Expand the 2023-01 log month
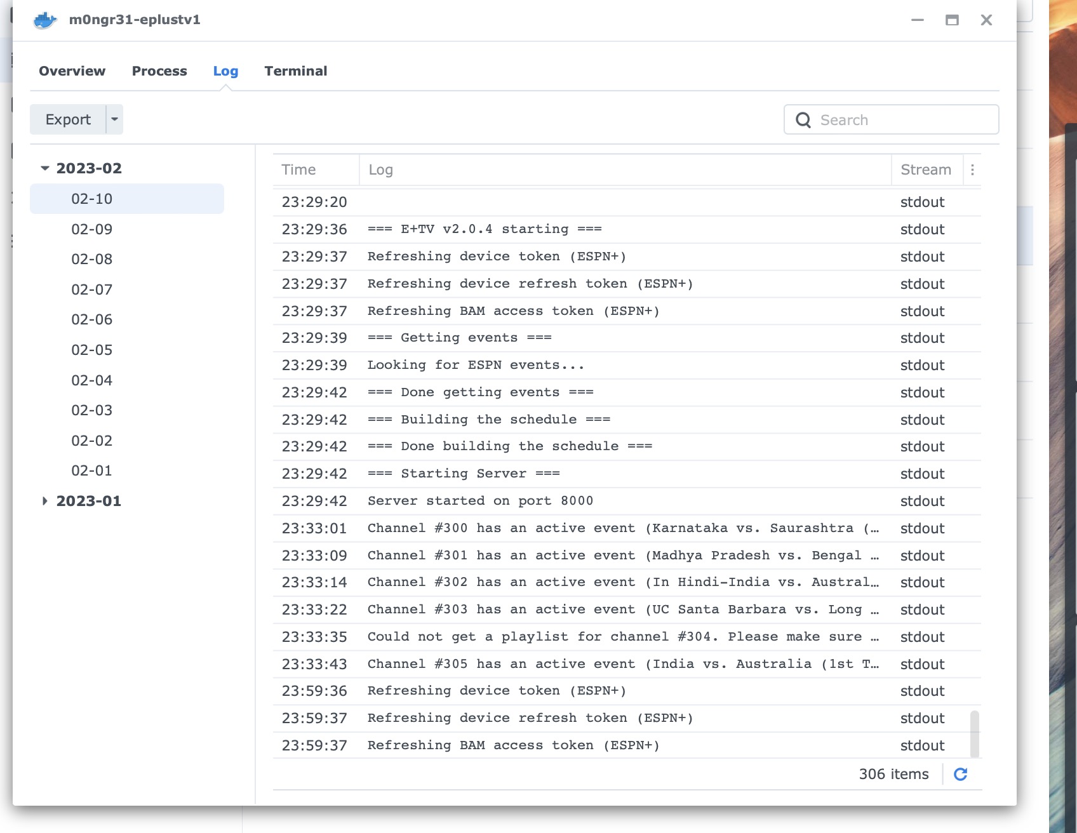1077x833 pixels. (x=45, y=501)
